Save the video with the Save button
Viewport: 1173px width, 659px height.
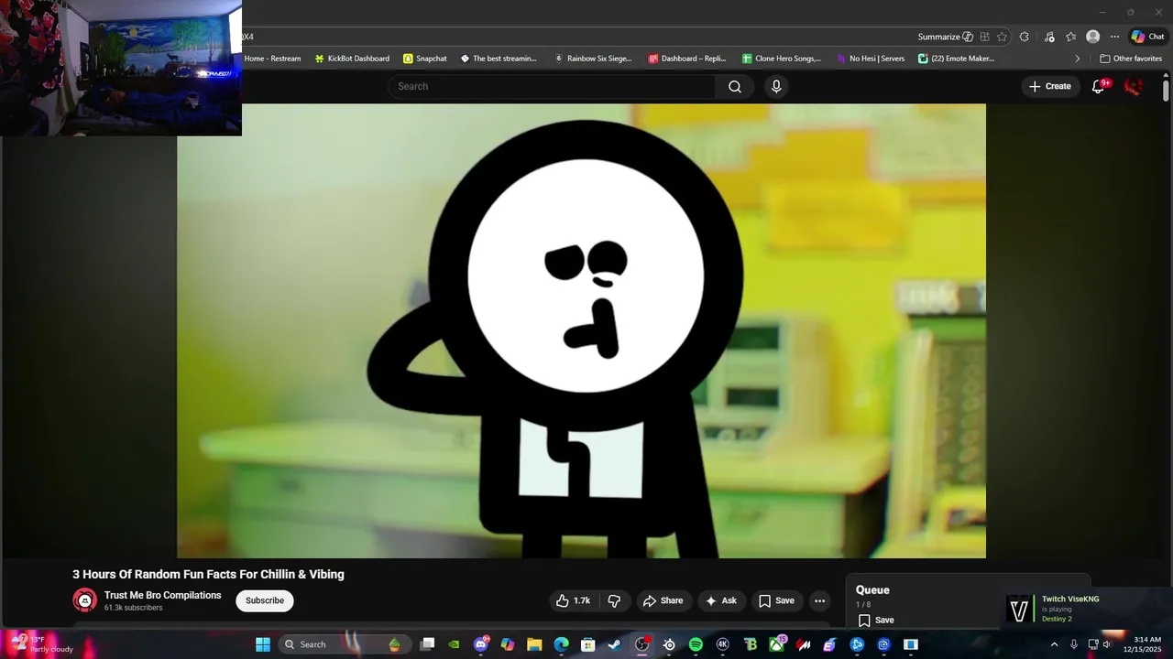pyautogui.click(x=776, y=600)
